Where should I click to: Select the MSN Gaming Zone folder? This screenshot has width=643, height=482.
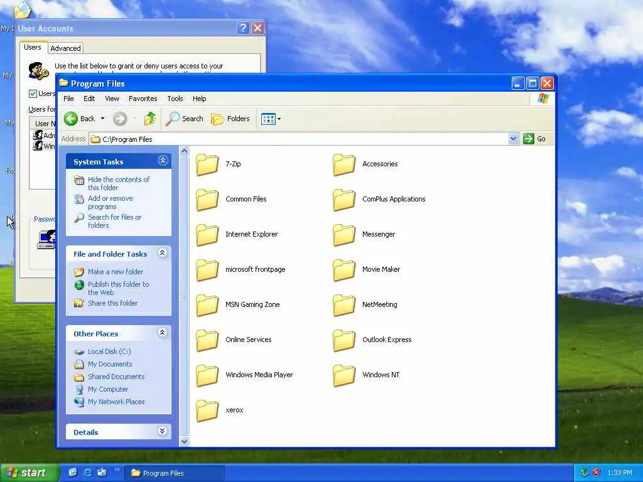tap(238, 304)
